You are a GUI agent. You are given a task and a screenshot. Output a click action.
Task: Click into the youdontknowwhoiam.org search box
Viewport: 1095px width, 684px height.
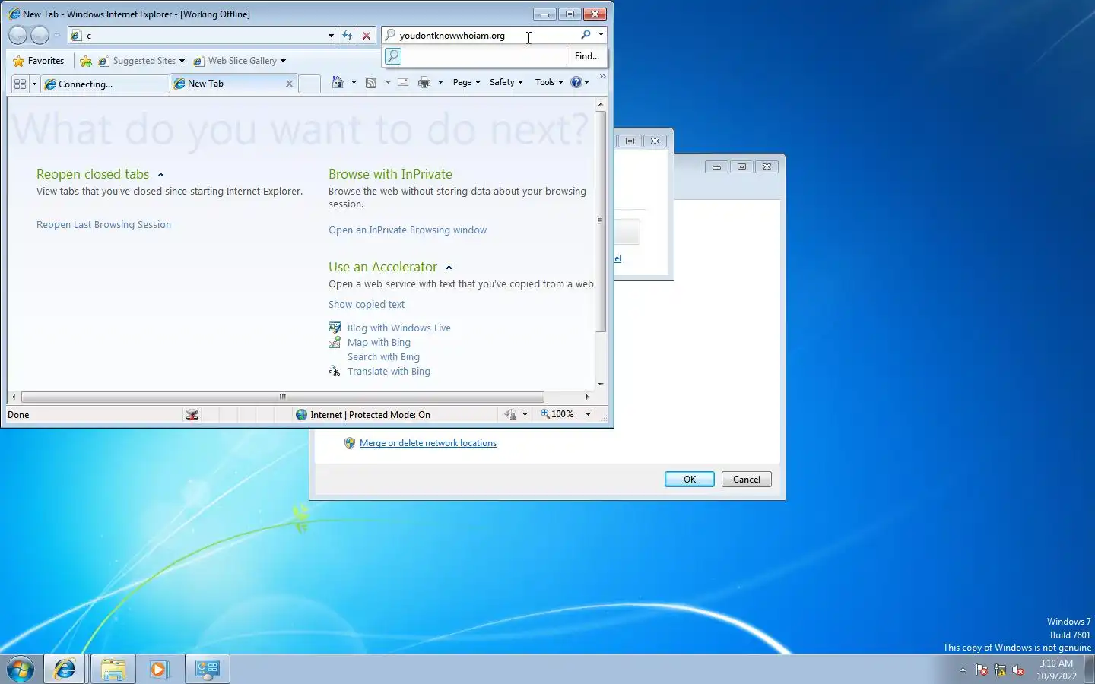[x=487, y=35]
